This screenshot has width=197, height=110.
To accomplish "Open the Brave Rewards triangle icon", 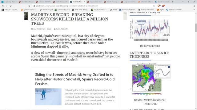I will tap(163, 6).
